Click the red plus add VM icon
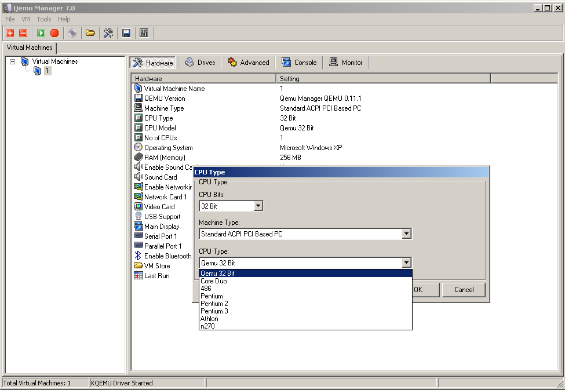 pyautogui.click(x=9, y=33)
